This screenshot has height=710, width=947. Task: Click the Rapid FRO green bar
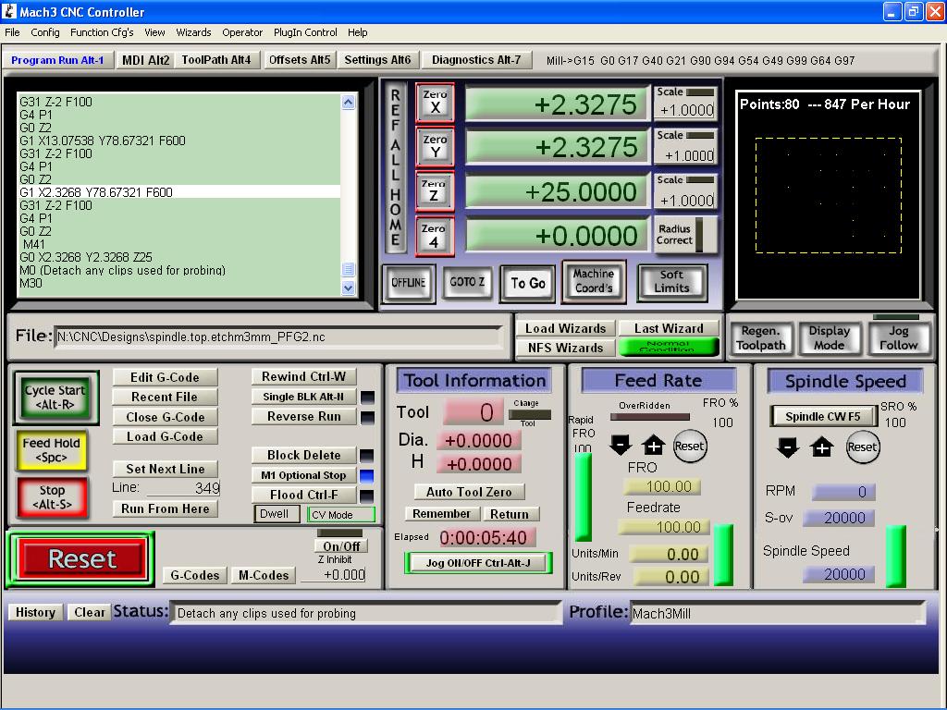[583, 496]
